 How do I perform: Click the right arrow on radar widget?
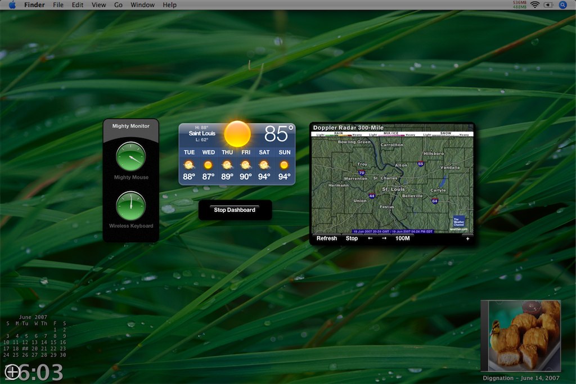[384, 238]
